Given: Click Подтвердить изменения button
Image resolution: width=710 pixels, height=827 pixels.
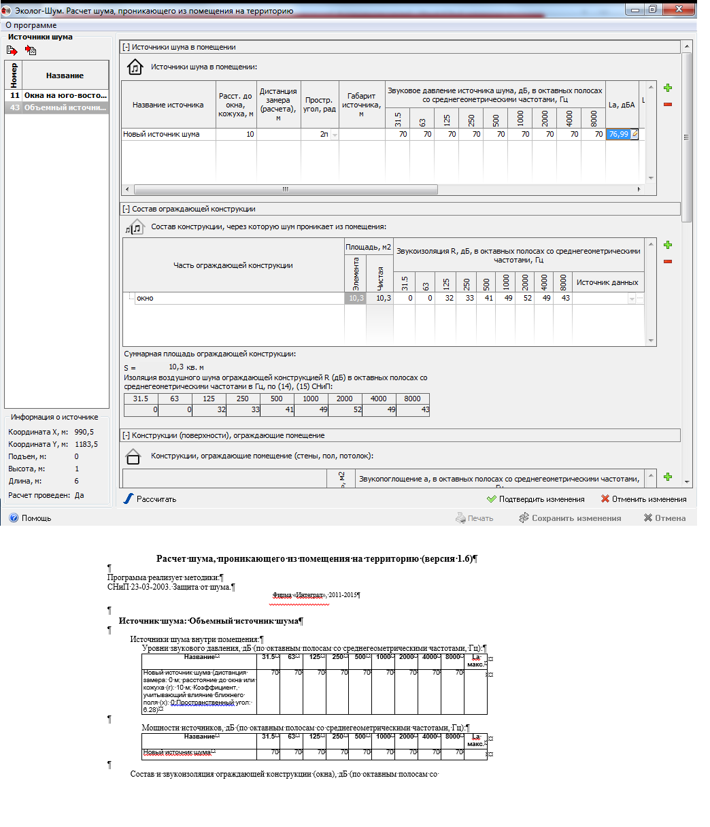Looking at the screenshot, I should (x=535, y=499).
